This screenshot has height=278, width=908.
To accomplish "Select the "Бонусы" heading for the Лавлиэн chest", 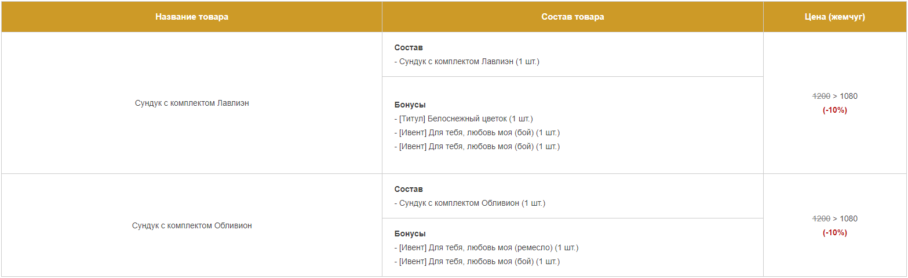I will [410, 105].
